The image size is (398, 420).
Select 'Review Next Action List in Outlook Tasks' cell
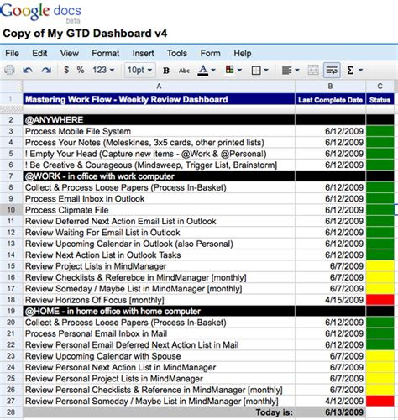click(x=159, y=255)
